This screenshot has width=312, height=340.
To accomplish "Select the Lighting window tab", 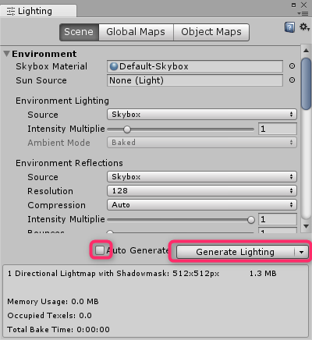I will click(38, 11).
